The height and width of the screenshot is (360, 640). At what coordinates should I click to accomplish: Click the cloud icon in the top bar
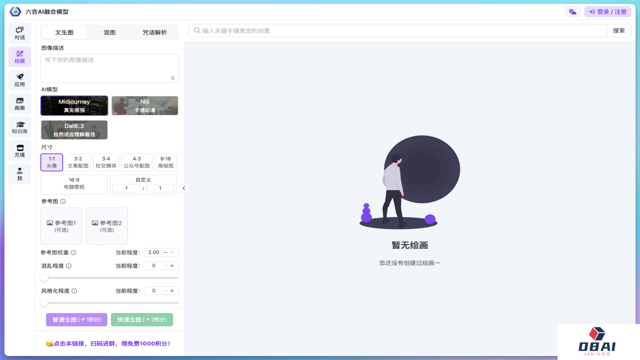572,12
